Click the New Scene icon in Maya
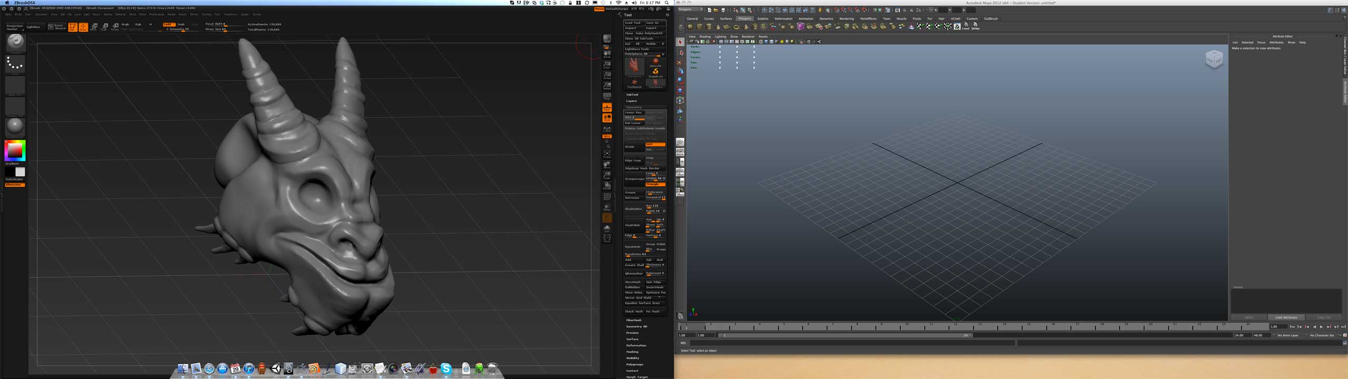The image size is (1348, 379). point(709,10)
